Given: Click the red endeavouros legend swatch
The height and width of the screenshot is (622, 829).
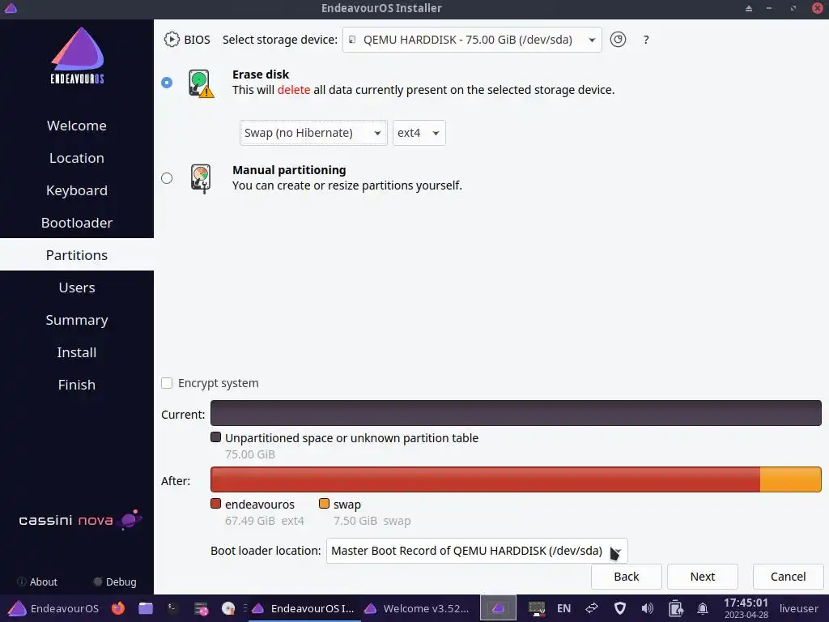Looking at the screenshot, I should point(215,504).
